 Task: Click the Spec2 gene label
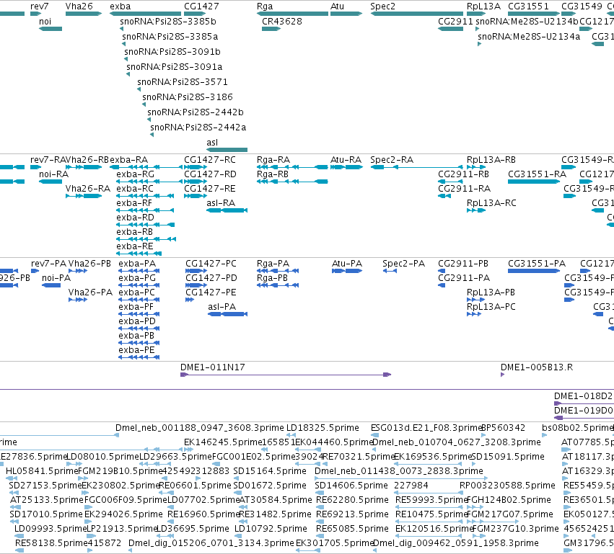tap(382, 6)
